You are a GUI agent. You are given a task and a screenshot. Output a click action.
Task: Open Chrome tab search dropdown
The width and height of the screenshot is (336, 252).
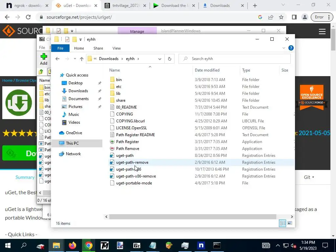[x=283, y=5]
